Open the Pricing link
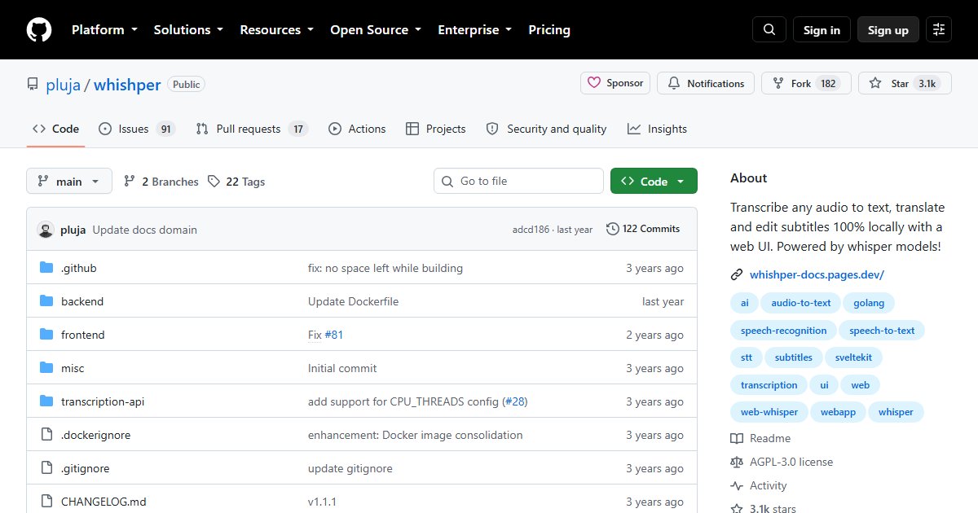The height and width of the screenshot is (513, 978). (549, 30)
